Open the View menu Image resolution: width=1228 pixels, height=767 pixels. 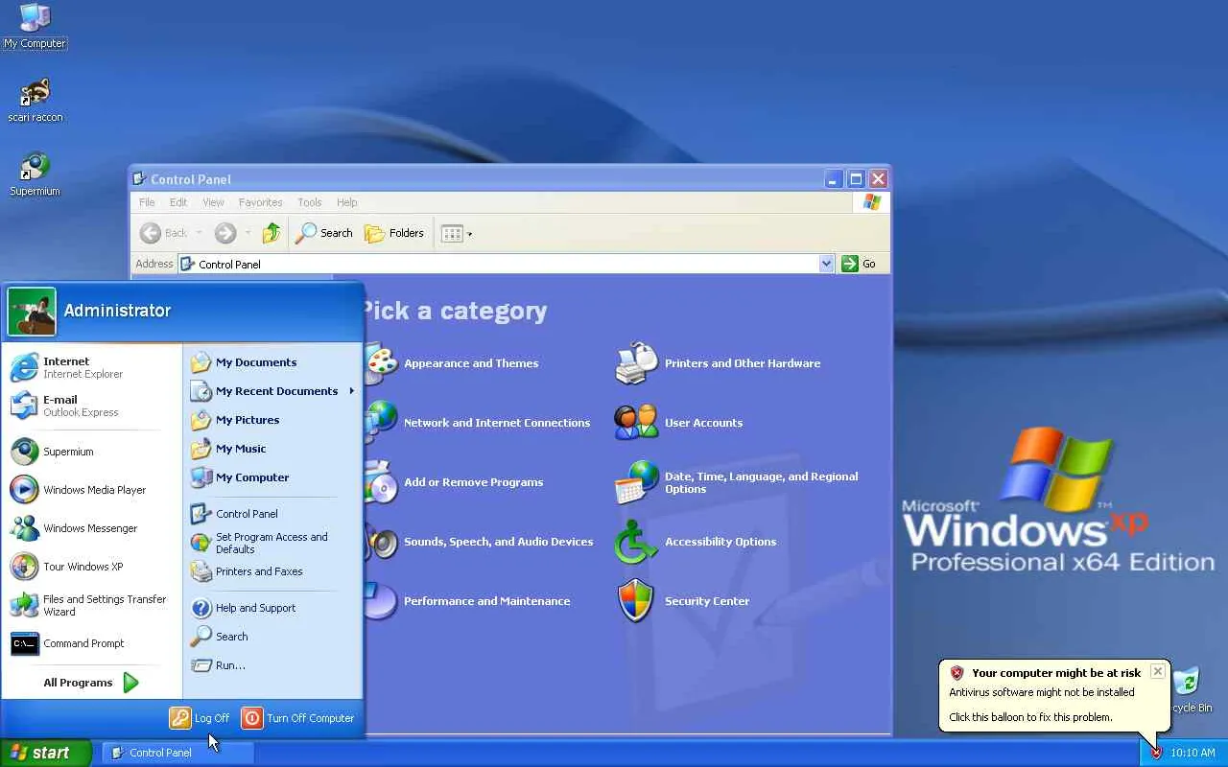tap(213, 202)
